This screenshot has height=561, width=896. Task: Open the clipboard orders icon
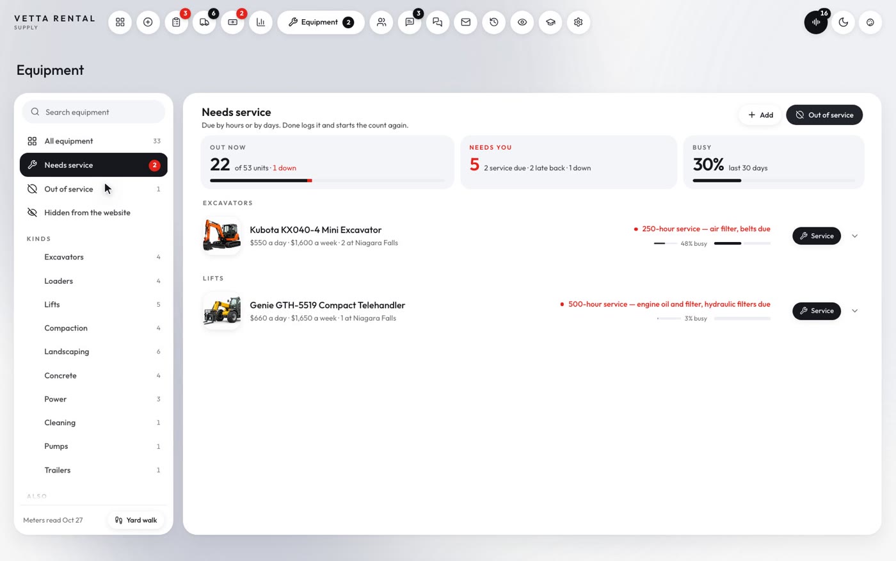coord(176,22)
